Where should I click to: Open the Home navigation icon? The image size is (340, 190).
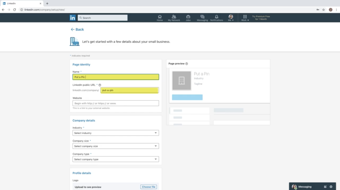160,18
